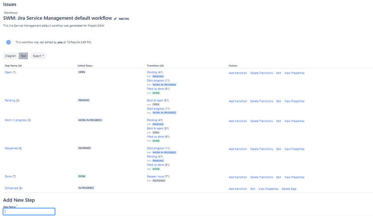Delete Transitions for the Done step
This screenshot has height=216, width=373.
[x=262, y=177]
